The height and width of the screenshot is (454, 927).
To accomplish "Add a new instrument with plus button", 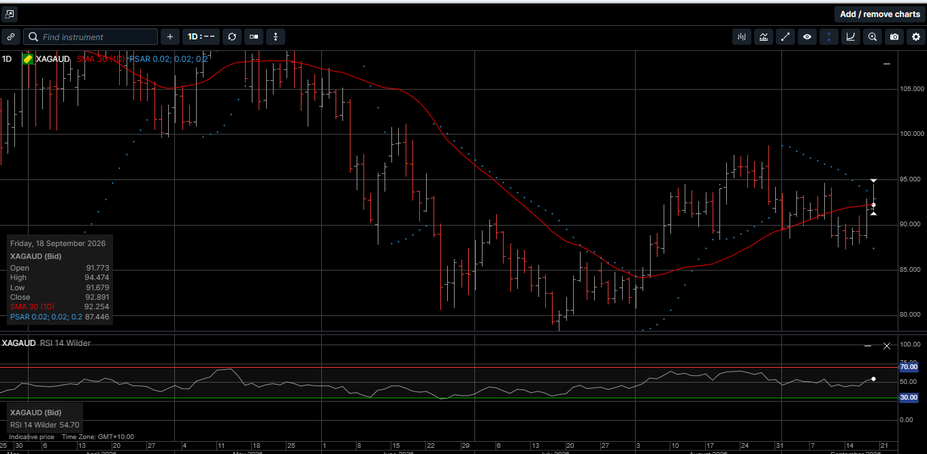I will (x=170, y=37).
